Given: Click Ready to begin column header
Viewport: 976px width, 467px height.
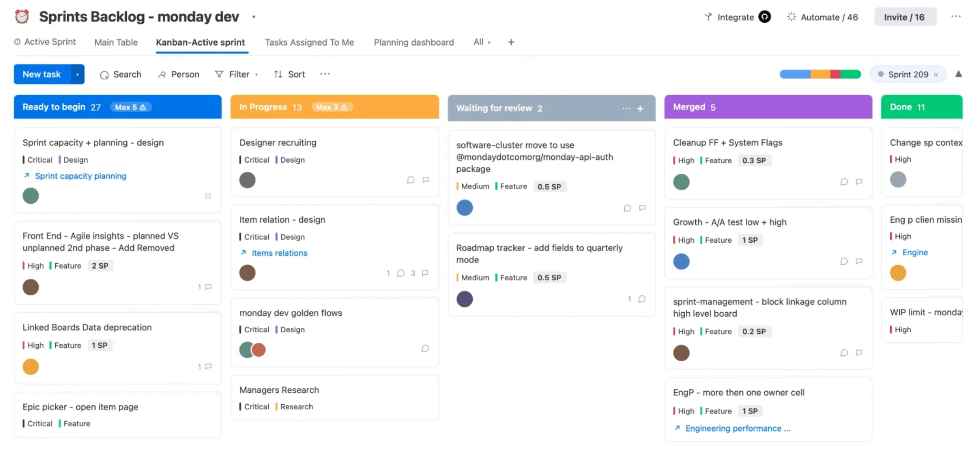Looking at the screenshot, I should point(118,107).
